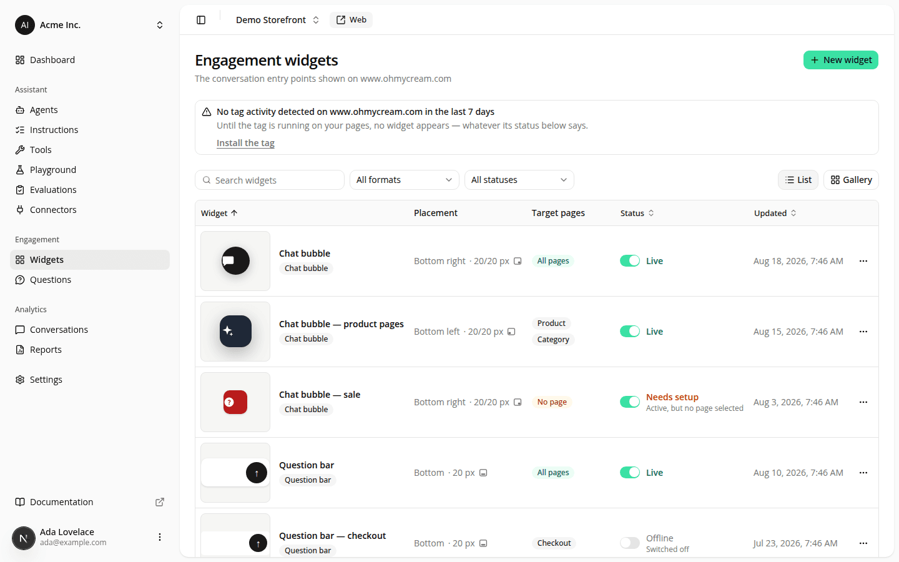Screen dimensions: 899x562
Task: Open Settings in the sidebar
Action: click(x=90, y=380)
